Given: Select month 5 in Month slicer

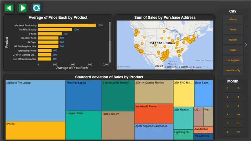Looking at the screenshot, I should 227,123.
